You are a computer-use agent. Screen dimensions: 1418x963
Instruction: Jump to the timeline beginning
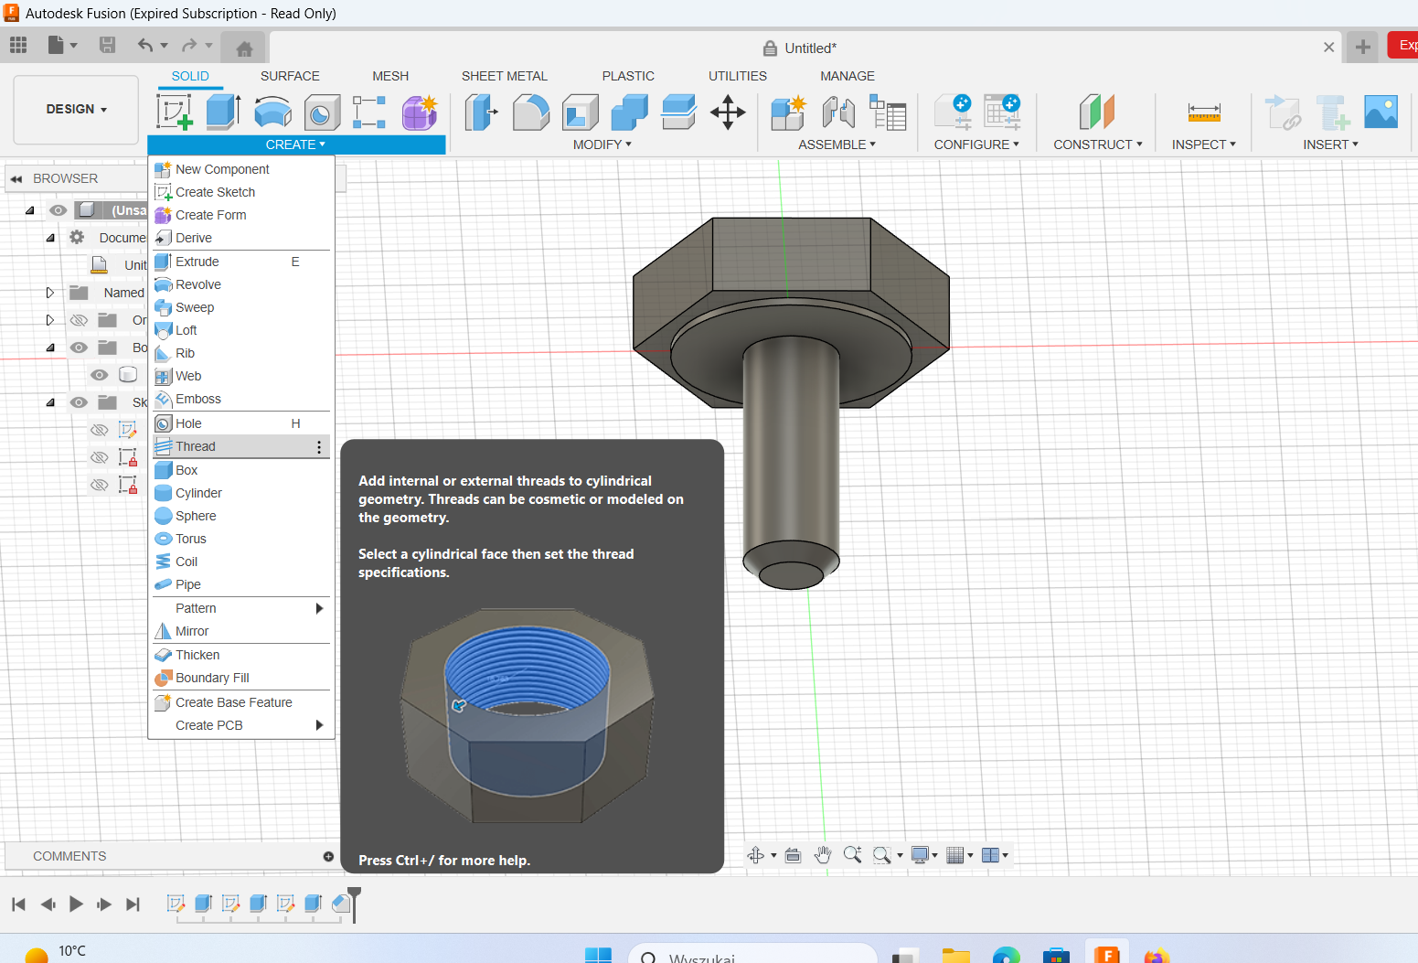[18, 904]
